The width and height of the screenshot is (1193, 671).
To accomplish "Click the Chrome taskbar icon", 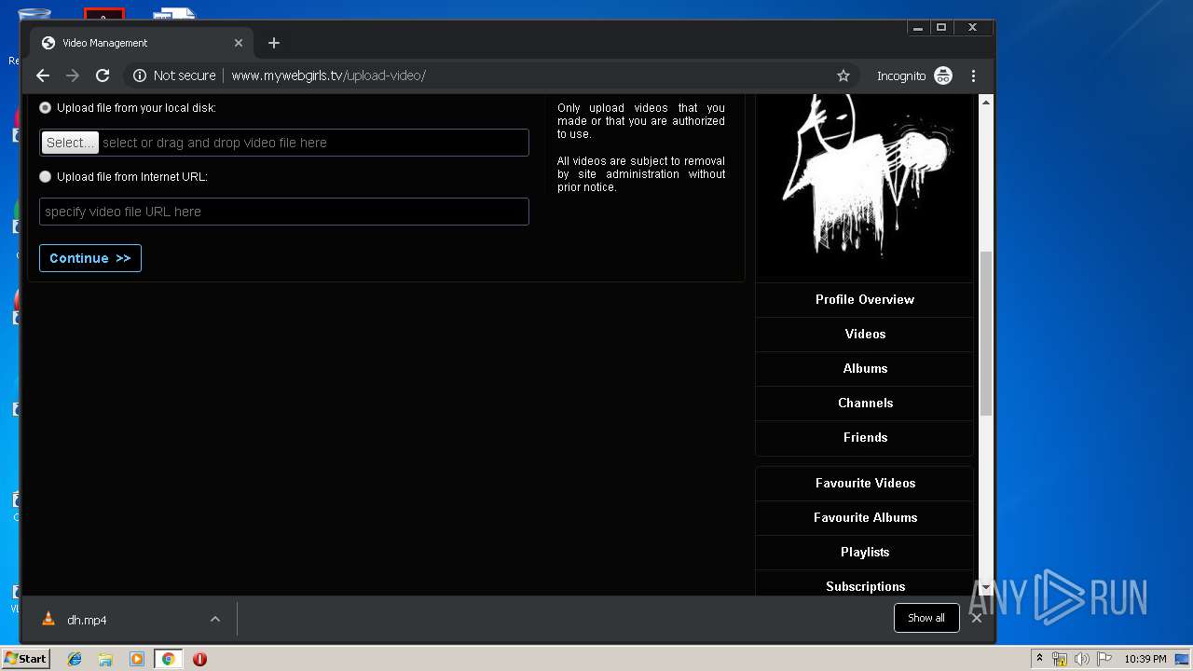I will pos(168,659).
